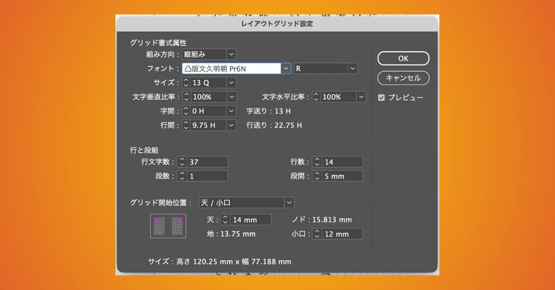Screen dimensions: 555x290
Task: Click the grid start position page diagram
Action: coord(168,226)
